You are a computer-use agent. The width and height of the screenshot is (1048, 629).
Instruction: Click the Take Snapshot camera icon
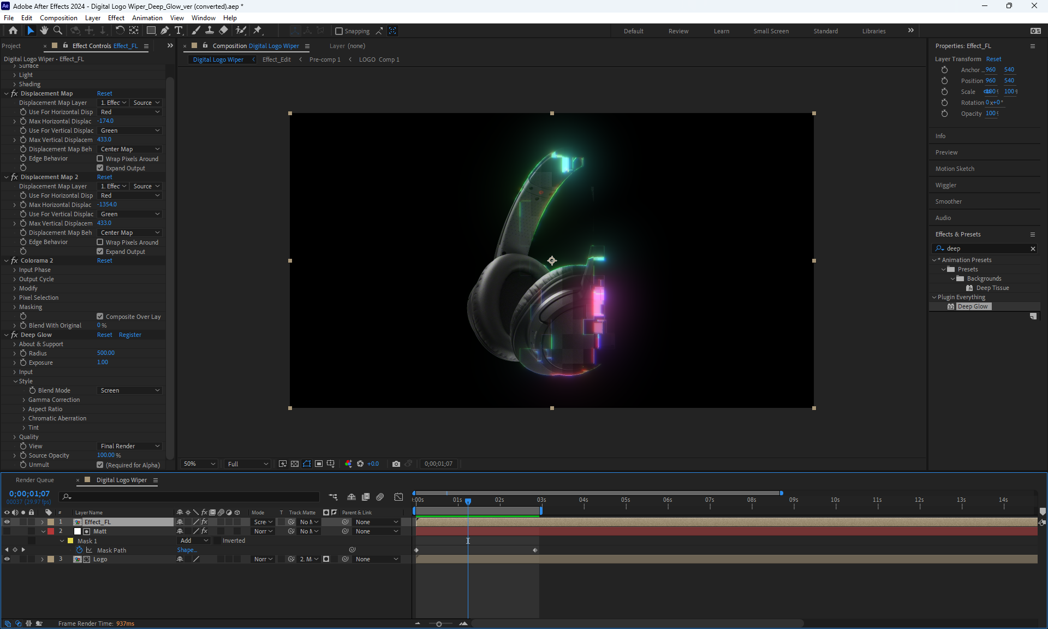(396, 464)
